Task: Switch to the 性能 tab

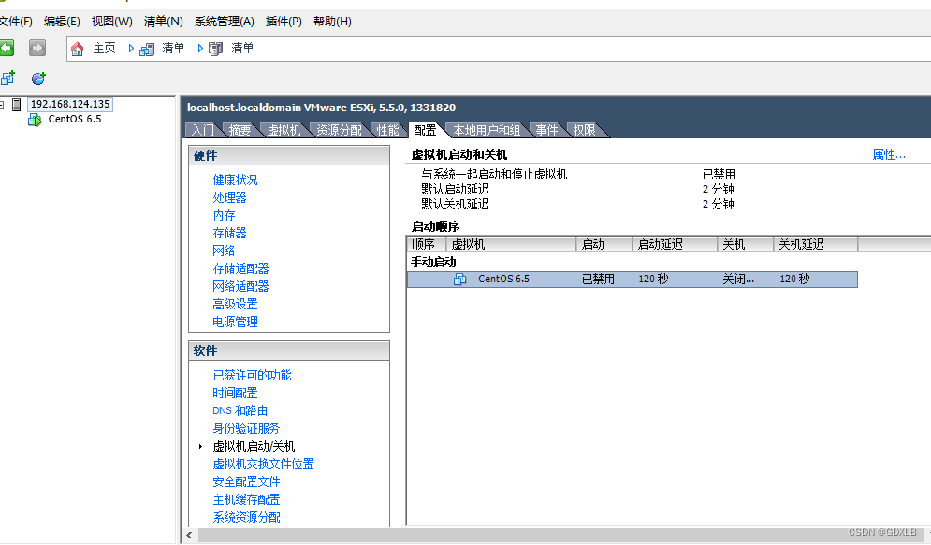Action: point(388,130)
